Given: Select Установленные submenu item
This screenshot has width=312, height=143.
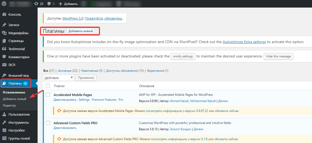Looking at the screenshot, I should click(14, 92).
